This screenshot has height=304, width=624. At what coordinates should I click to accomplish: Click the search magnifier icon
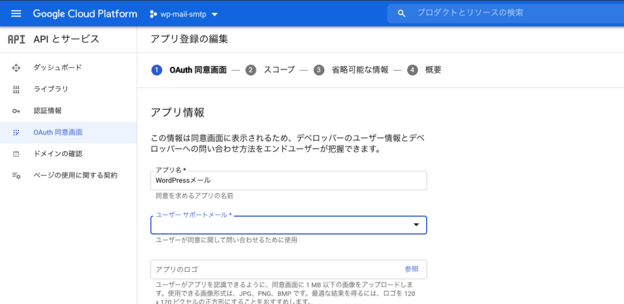tap(401, 13)
